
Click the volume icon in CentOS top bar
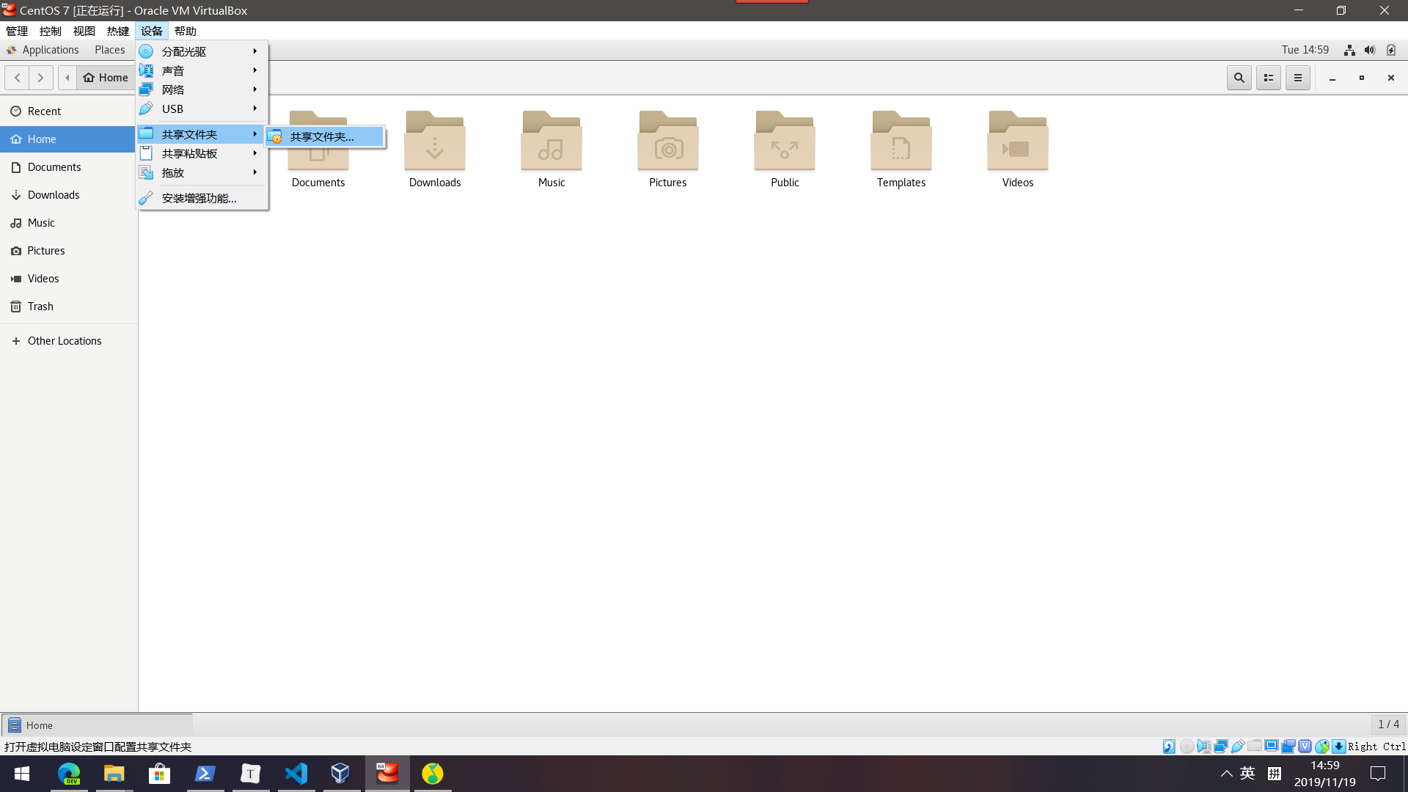1369,50
